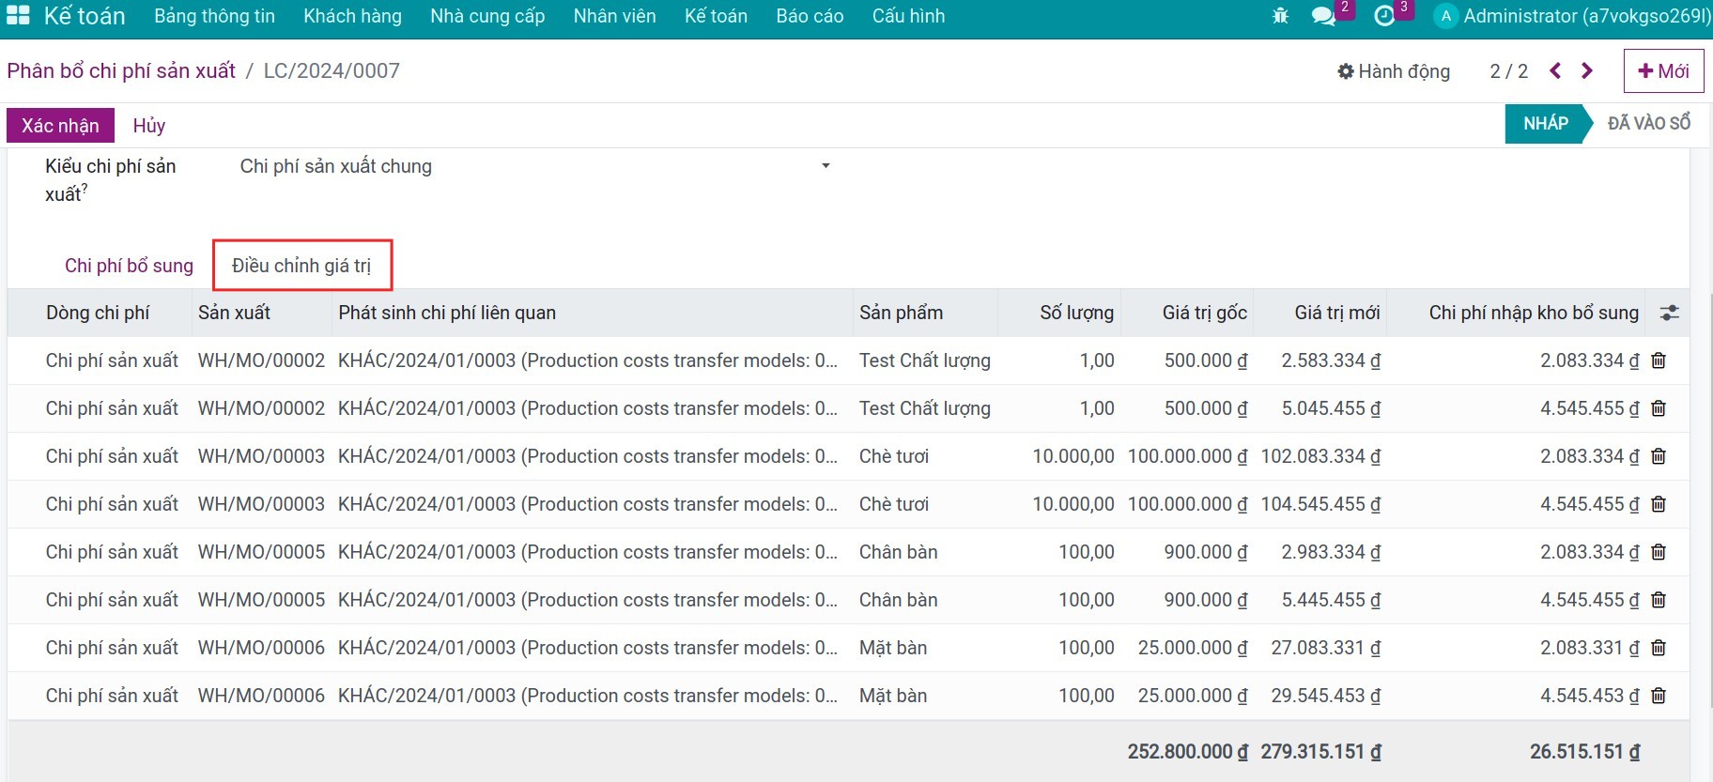Open the conversations chat icon

tap(1323, 16)
